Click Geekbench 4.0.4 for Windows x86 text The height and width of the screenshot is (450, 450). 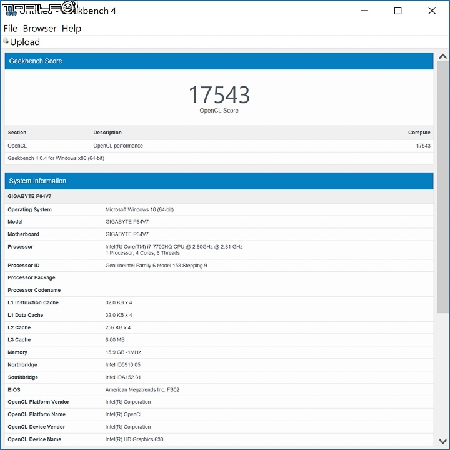56,158
